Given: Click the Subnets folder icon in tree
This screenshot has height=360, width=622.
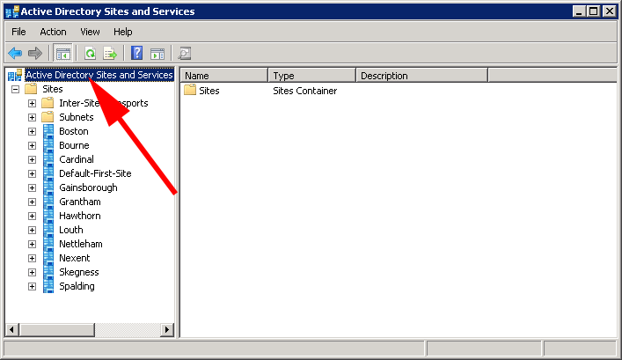Looking at the screenshot, I should [x=48, y=117].
